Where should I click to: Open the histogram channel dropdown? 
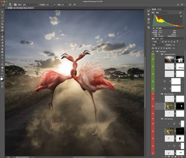[162, 12]
